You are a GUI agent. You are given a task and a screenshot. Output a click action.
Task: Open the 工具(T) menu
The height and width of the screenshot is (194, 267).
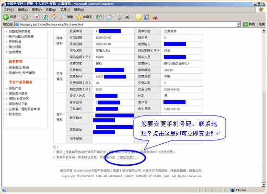[x=65, y=10]
